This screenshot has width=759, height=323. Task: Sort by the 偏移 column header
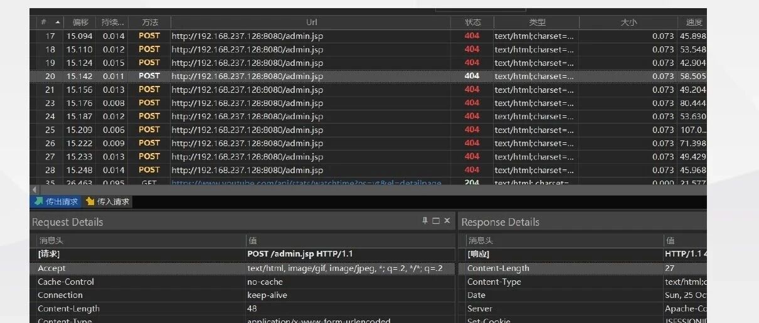81,22
